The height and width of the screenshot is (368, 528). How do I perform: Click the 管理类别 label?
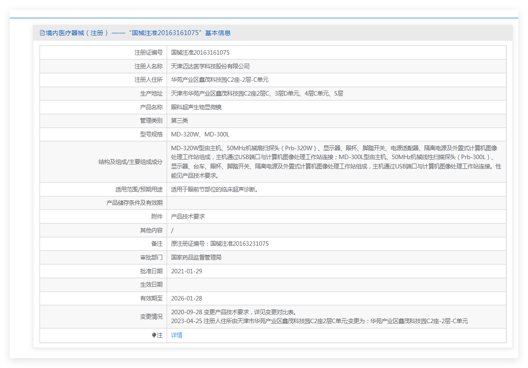click(x=151, y=120)
